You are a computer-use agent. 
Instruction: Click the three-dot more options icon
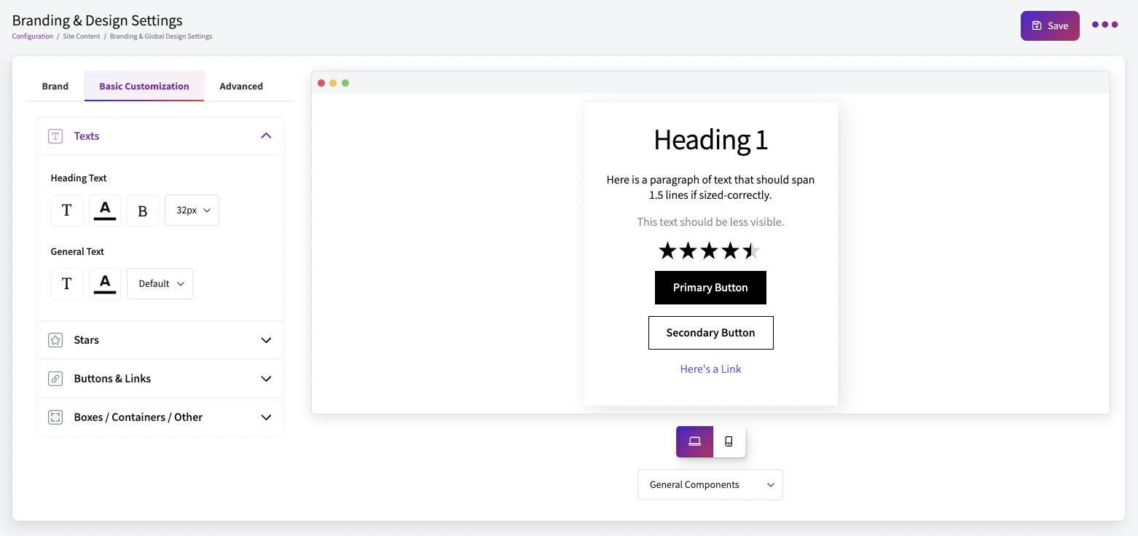1104,25
